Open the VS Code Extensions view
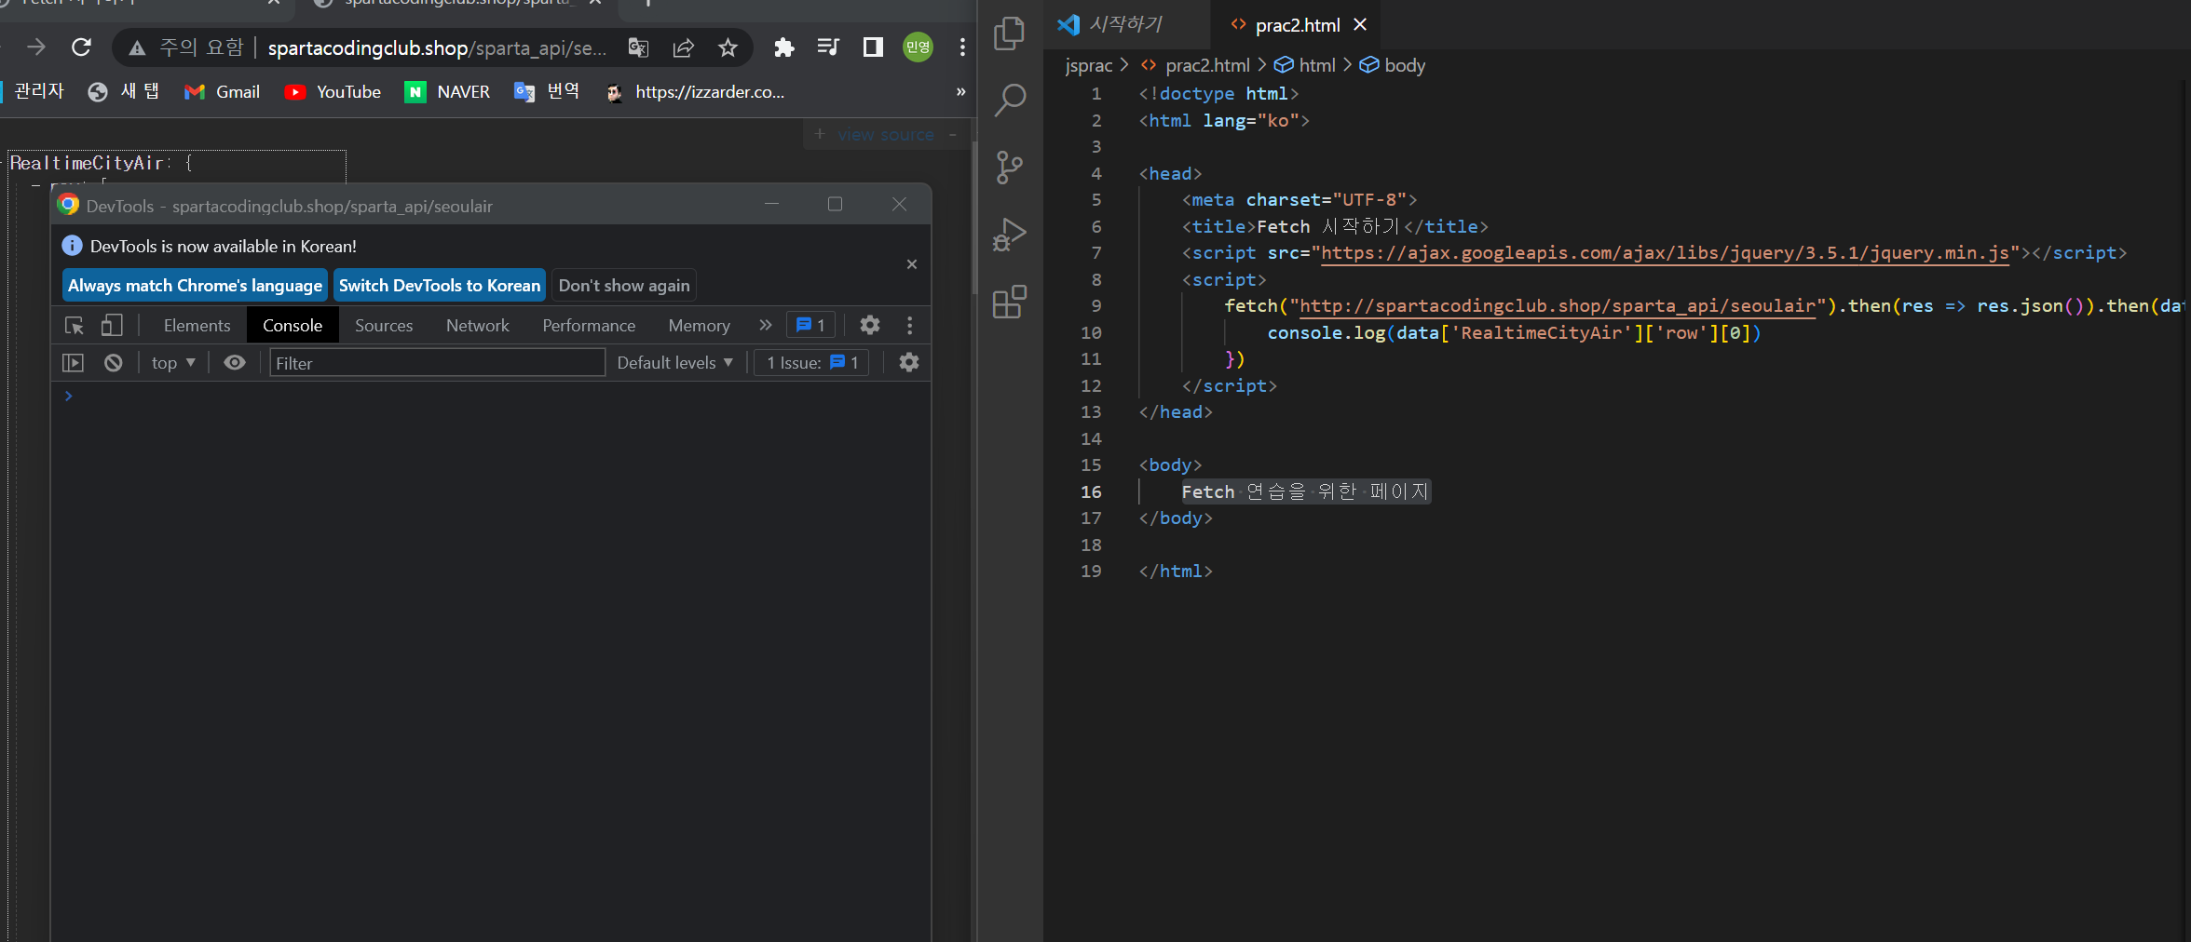The image size is (2191, 942). click(x=1010, y=302)
